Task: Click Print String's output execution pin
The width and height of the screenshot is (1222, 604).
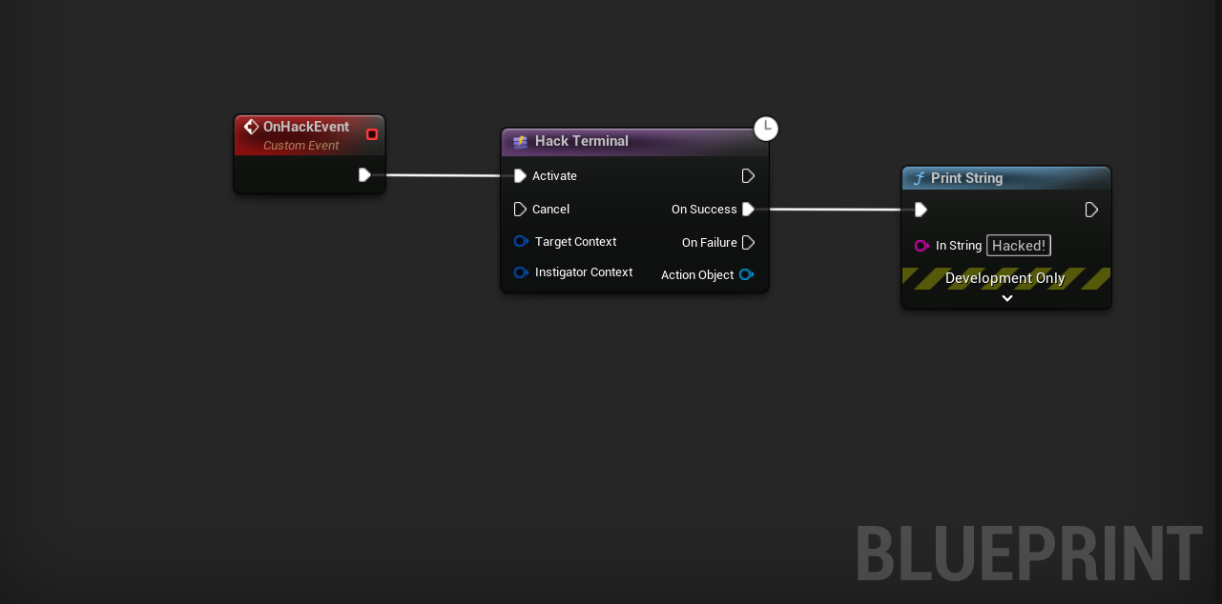Action: [x=1091, y=210]
